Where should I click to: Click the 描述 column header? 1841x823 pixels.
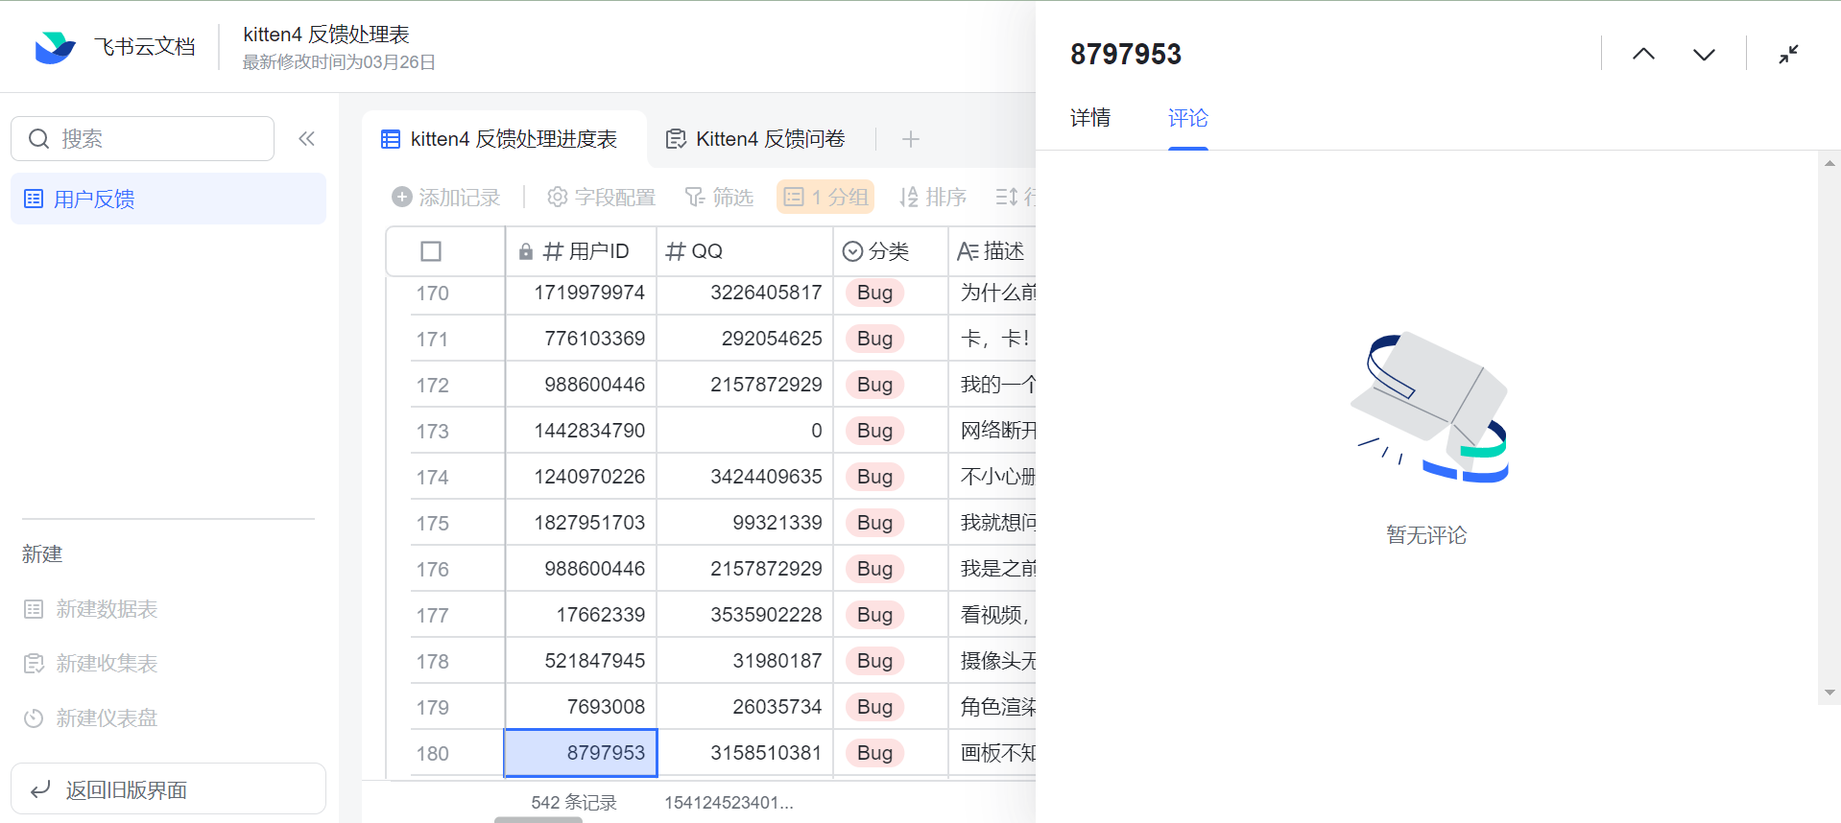[x=992, y=251]
